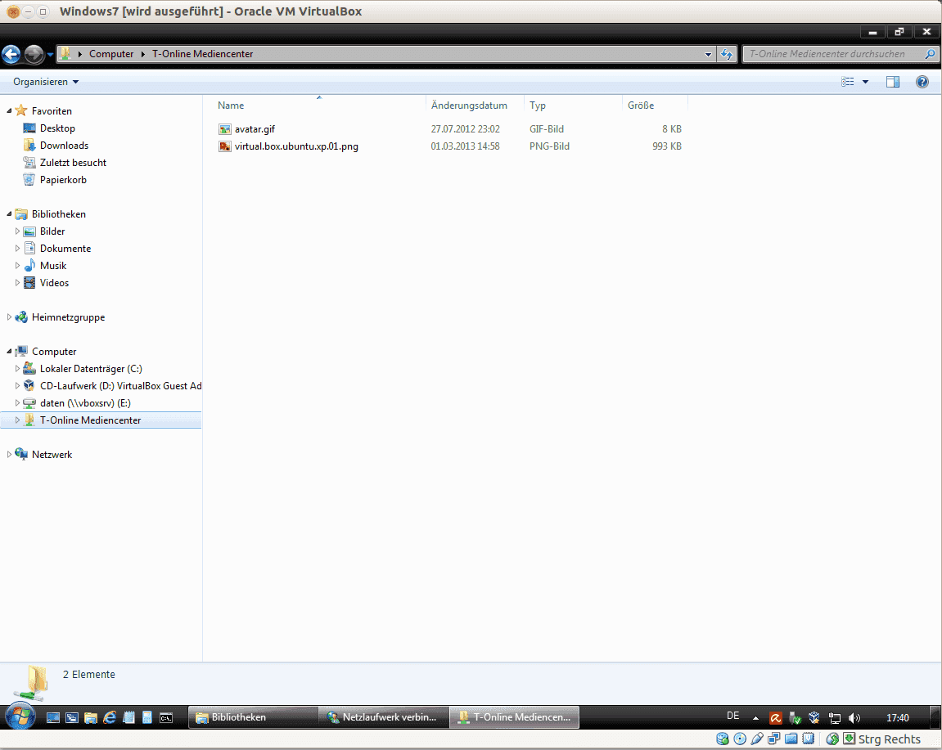Click the DE language indicator
This screenshot has width=942, height=750.
click(733, 716)
